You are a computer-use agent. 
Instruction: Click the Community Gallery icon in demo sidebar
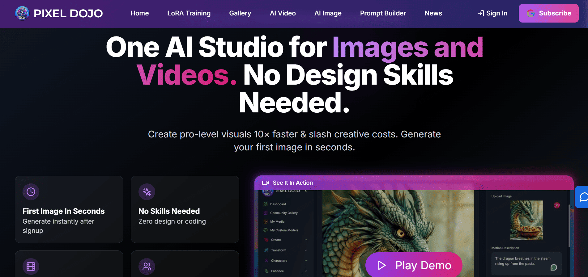[x=266, y=213]
